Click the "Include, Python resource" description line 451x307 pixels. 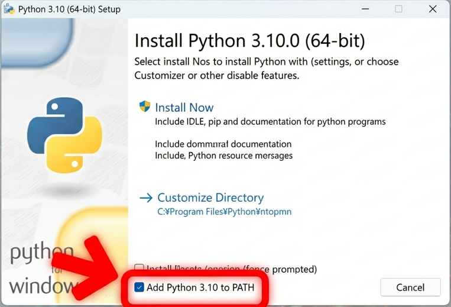click(223, 156)
